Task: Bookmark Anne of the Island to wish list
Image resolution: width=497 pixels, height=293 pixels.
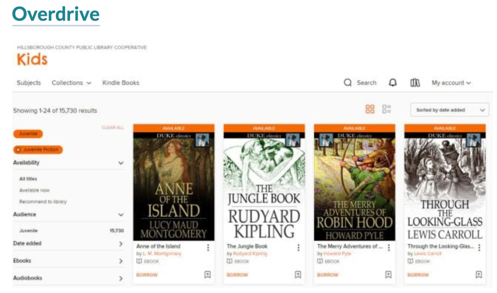Action: (207, 275)
